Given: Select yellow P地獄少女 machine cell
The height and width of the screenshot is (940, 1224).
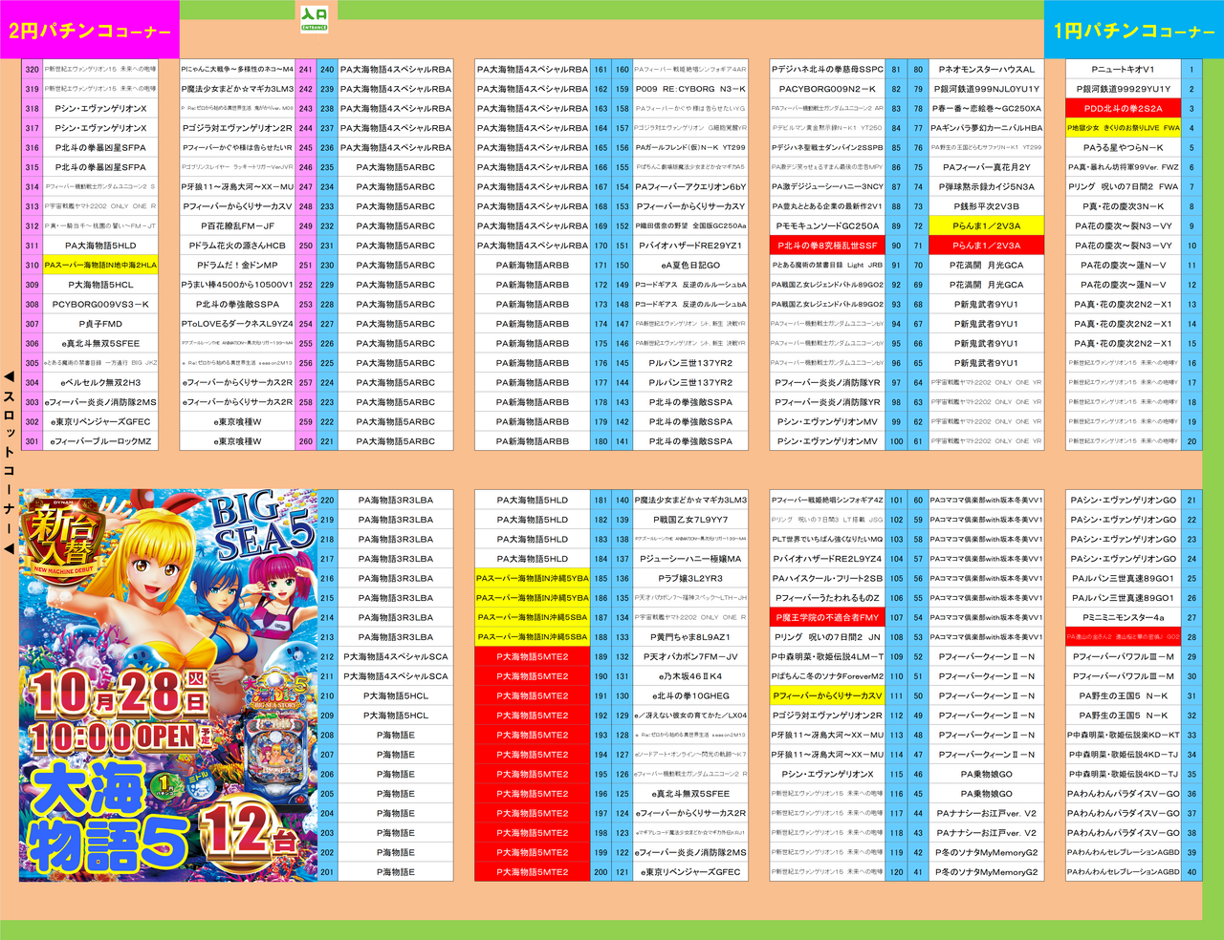Looking at the screenshot, I should coord(1123,128).
